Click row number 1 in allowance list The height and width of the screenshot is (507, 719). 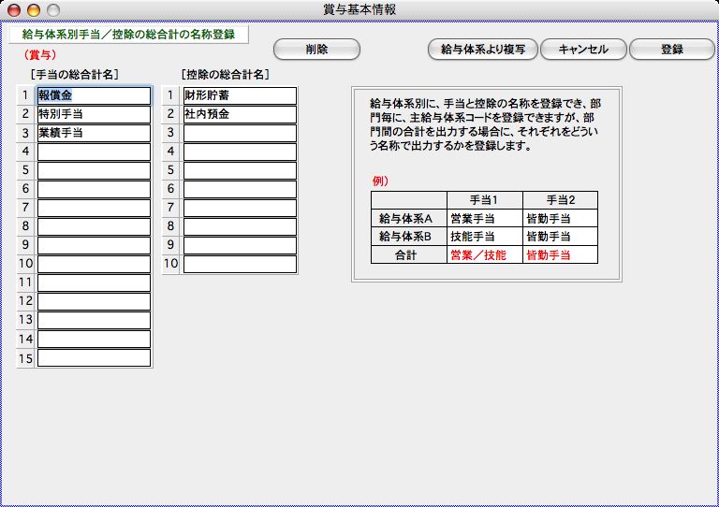[25, 95]
